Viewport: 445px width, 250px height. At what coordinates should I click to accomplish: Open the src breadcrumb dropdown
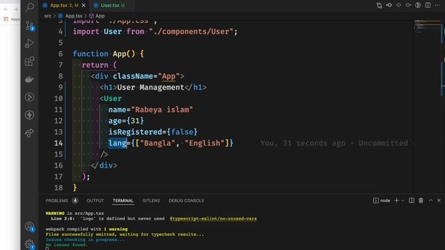coord(48,16)
